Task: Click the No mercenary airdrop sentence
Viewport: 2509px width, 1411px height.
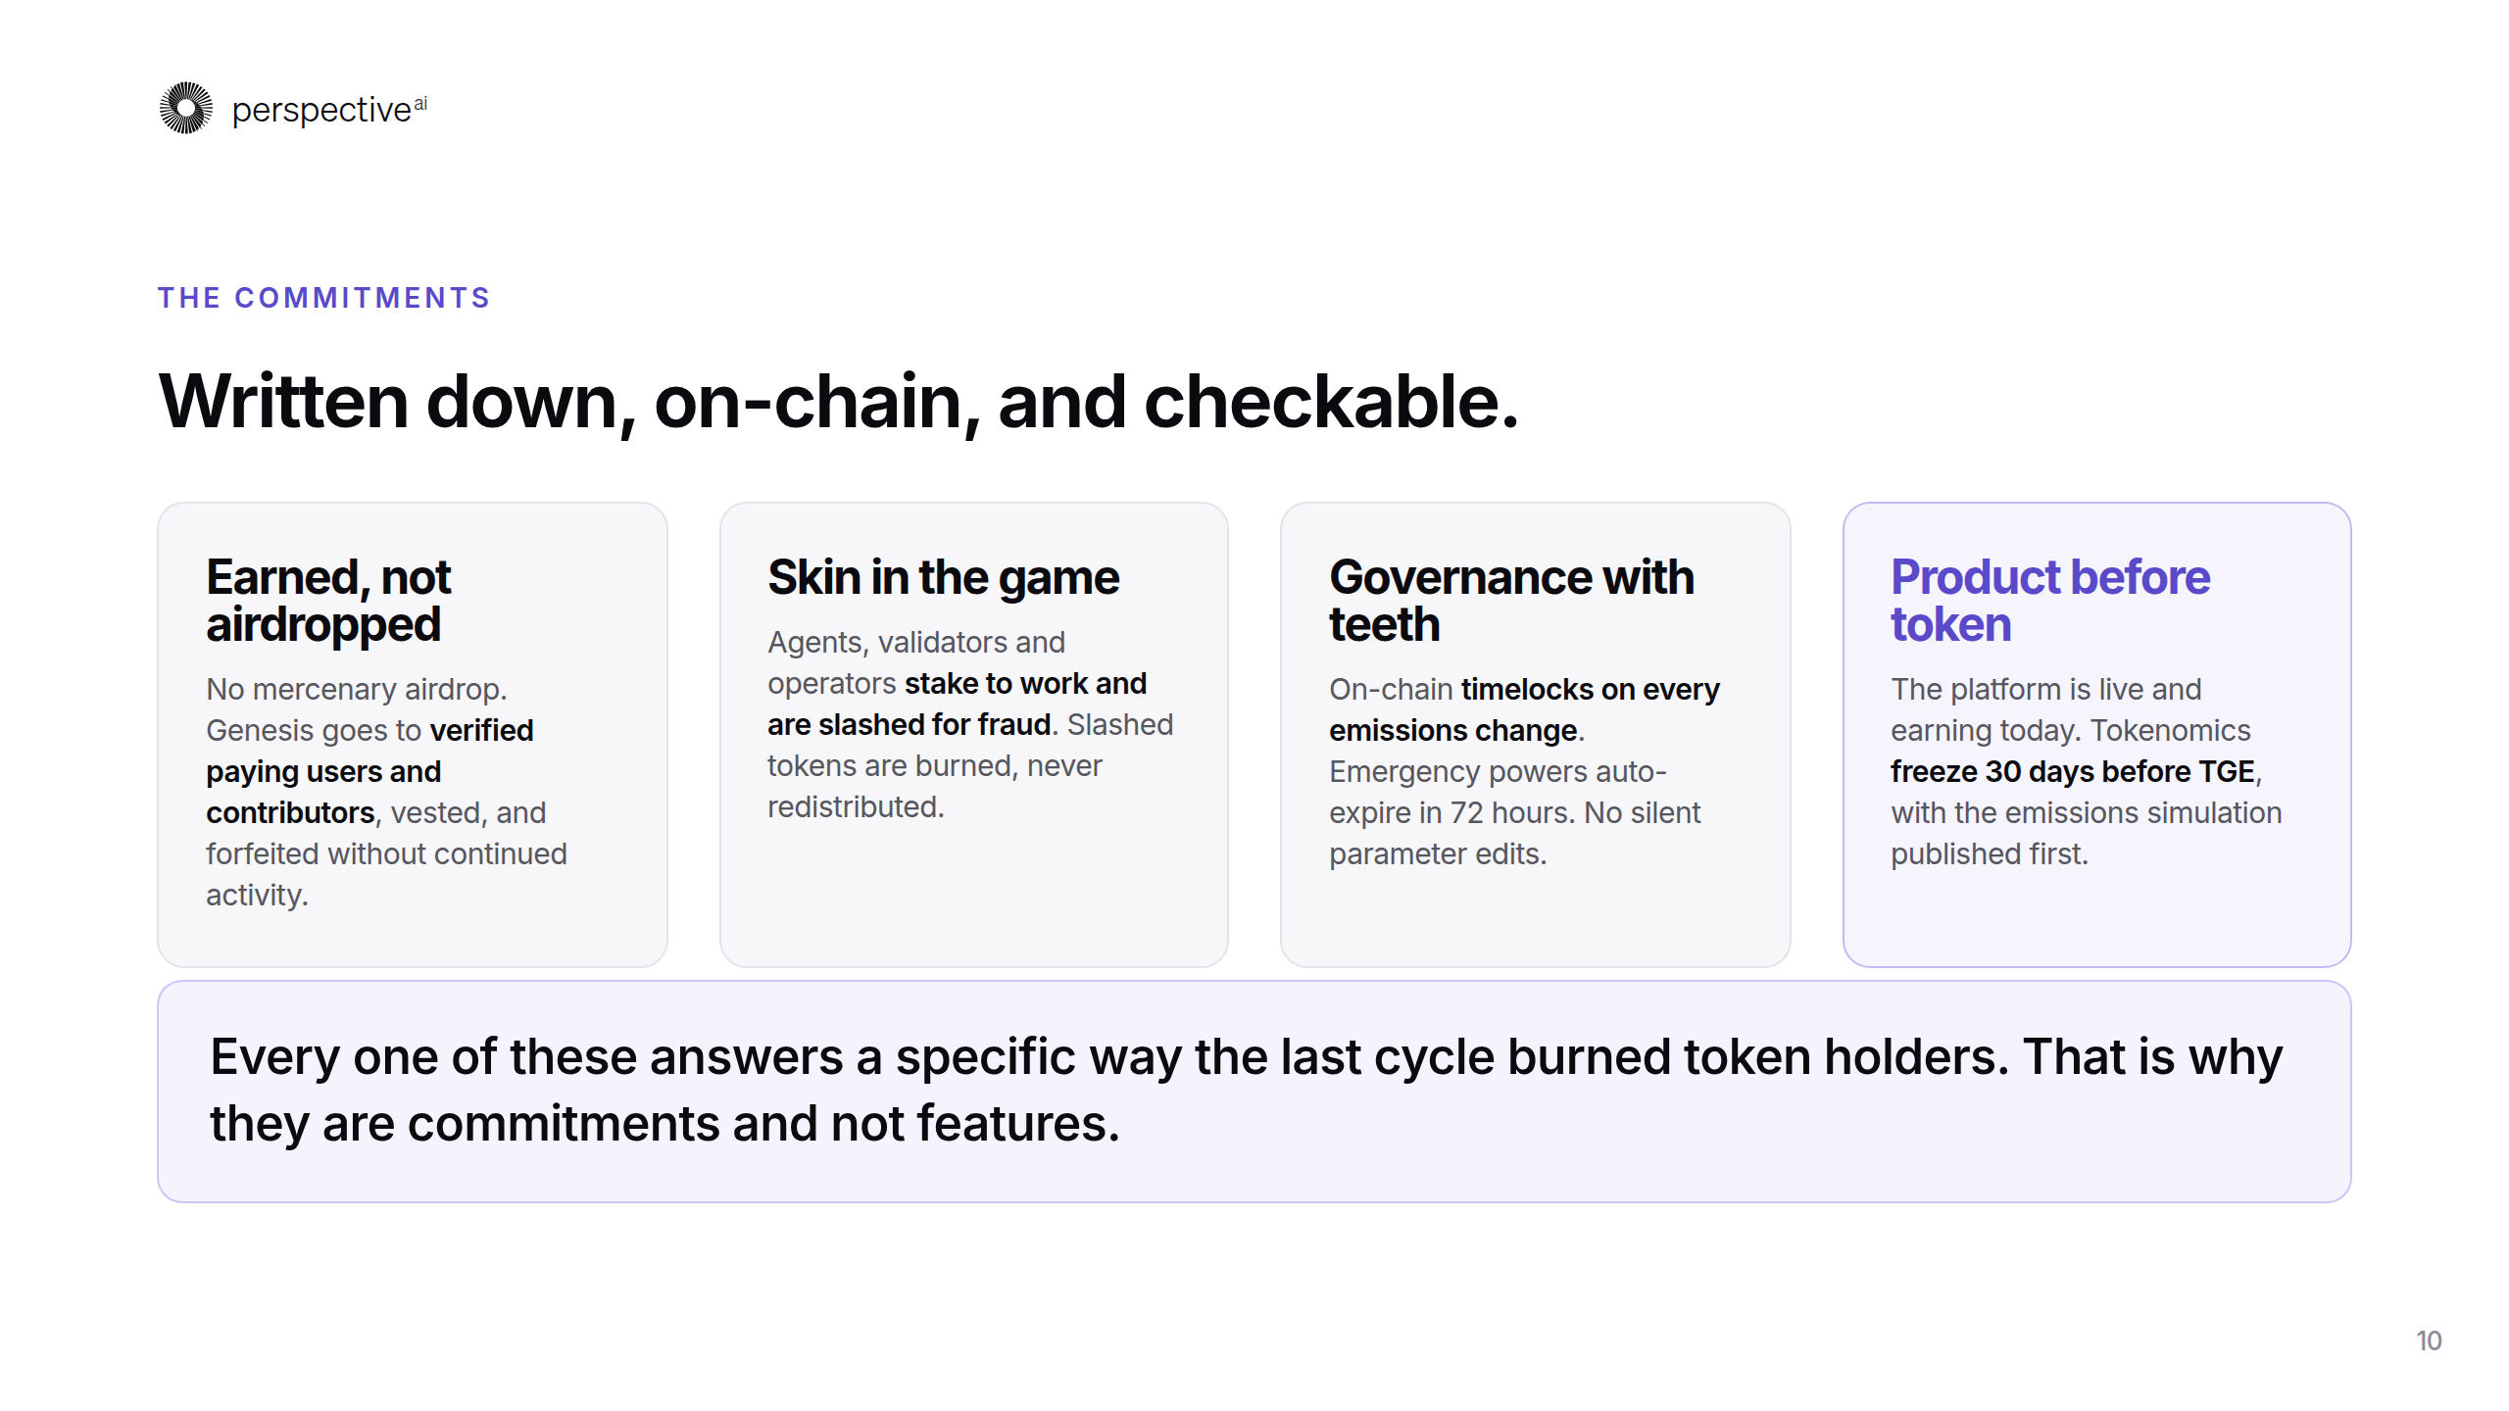Action: [356, 689]
